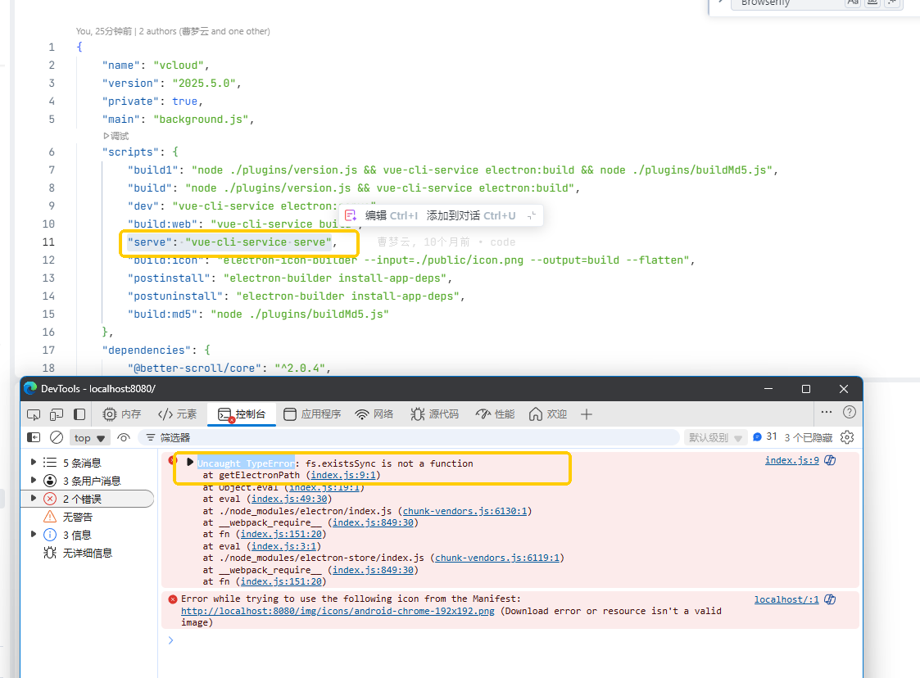
Task: Open the index.js:9 source link at right
Action: [791, 460]
